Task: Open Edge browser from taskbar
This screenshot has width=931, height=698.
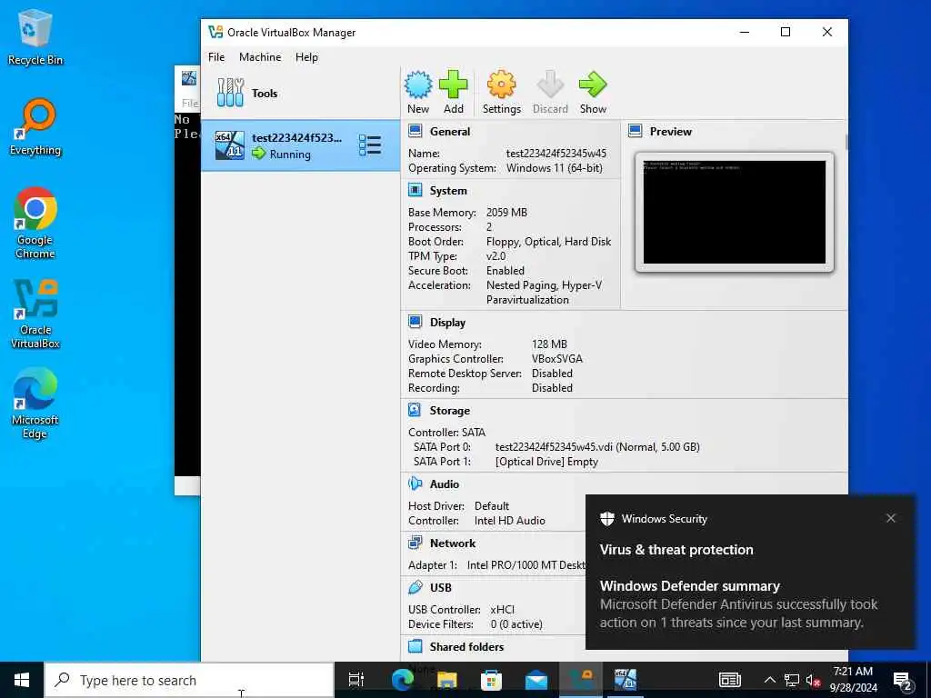Action: tap(402, 680)
